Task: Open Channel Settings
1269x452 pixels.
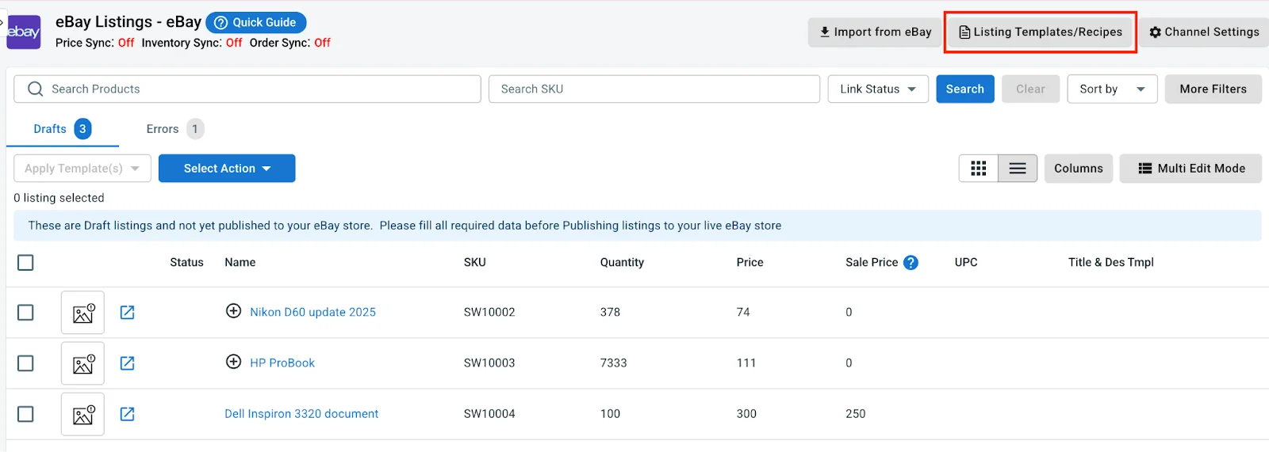Action: [1204, 32]
